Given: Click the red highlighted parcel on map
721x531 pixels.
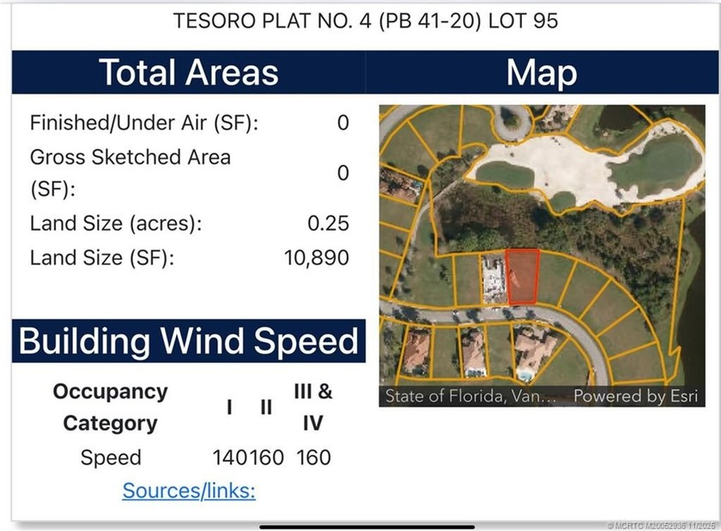Looking at the screenshot, I should pos(522,277).
